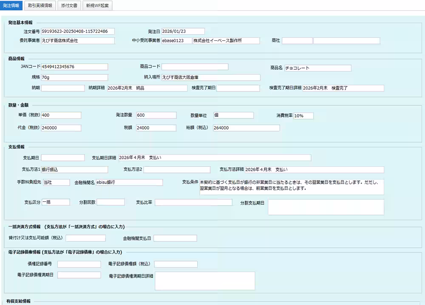Select the 単価（税抜）field

(x=61, y=115)
